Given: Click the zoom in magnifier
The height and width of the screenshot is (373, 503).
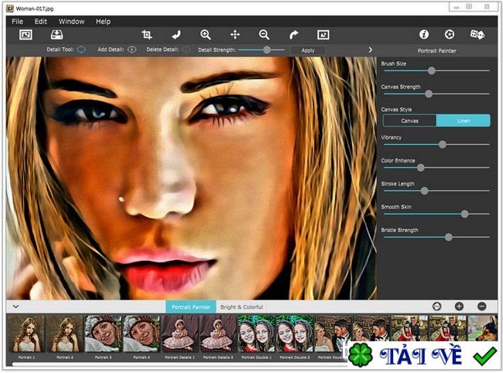Looking at the screenshot, I should point(205,35).
